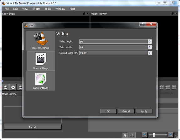Adjust the timeline zoom slider handle

click(x=154, y=135)
